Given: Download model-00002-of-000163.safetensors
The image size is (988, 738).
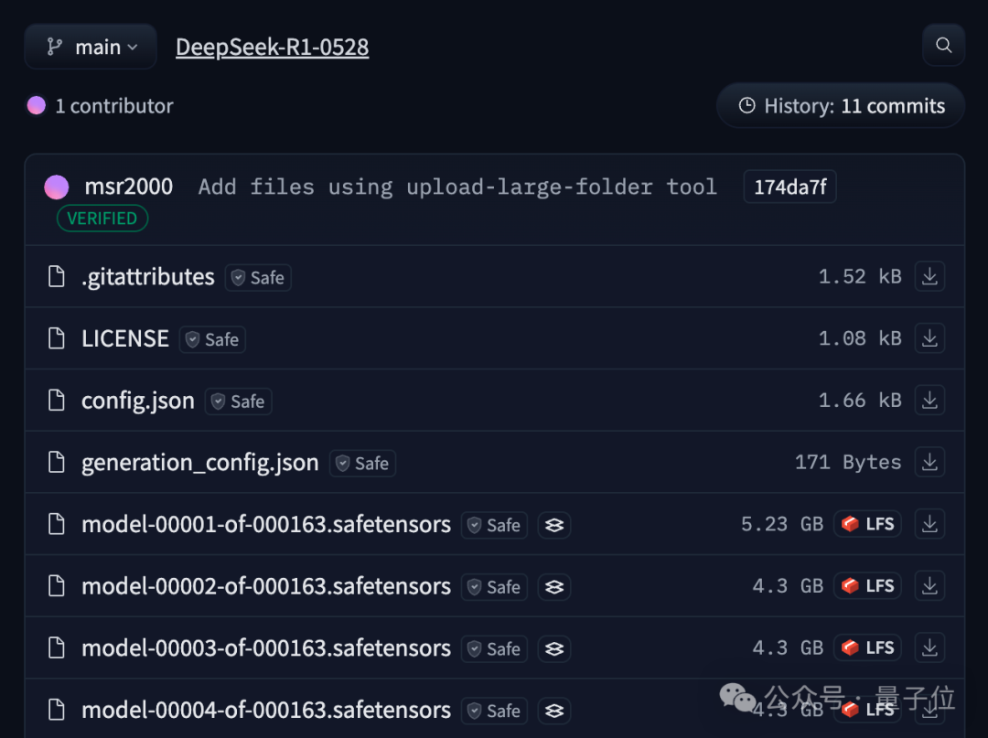Looking at the screenshot, I should click(929, 585).
